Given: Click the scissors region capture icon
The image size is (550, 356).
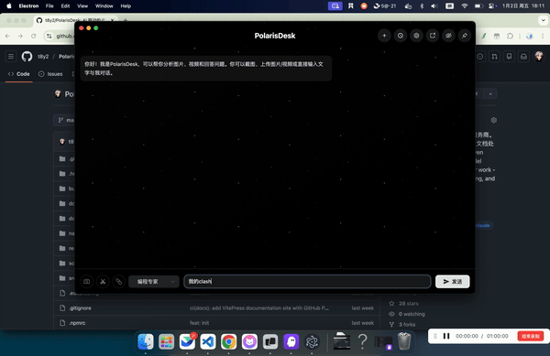Looking at the screenshot, I should (103, 282).
